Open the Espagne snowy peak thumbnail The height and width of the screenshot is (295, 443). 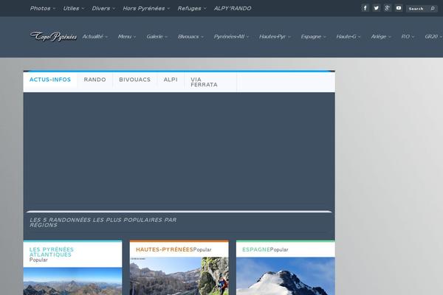[x=286, y=276]
